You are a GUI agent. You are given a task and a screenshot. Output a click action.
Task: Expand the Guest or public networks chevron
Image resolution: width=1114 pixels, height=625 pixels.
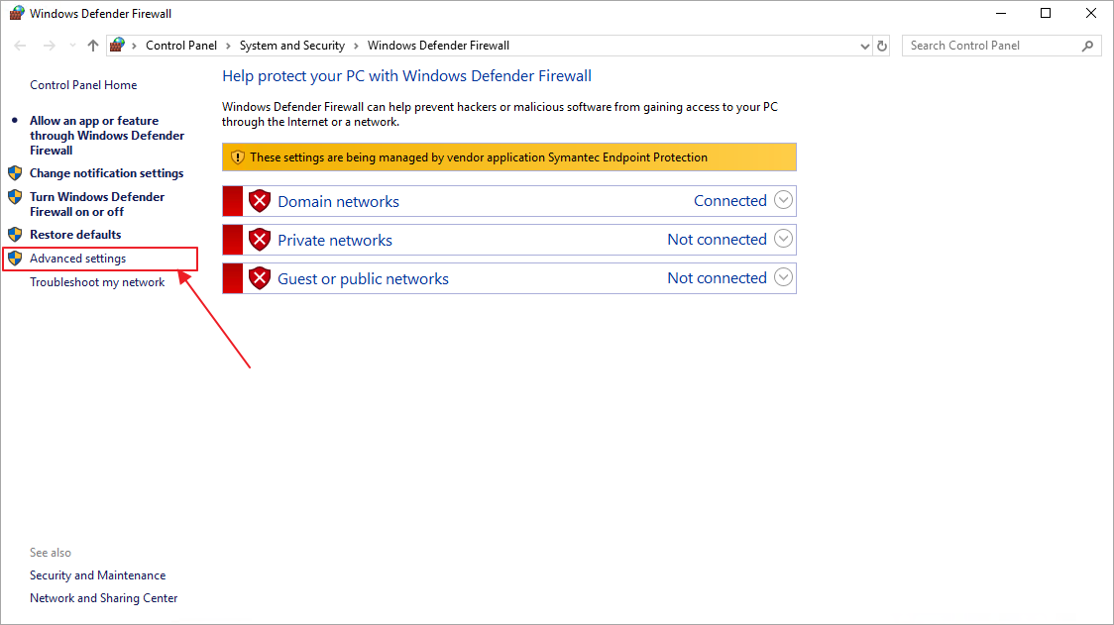coord(783,277)
